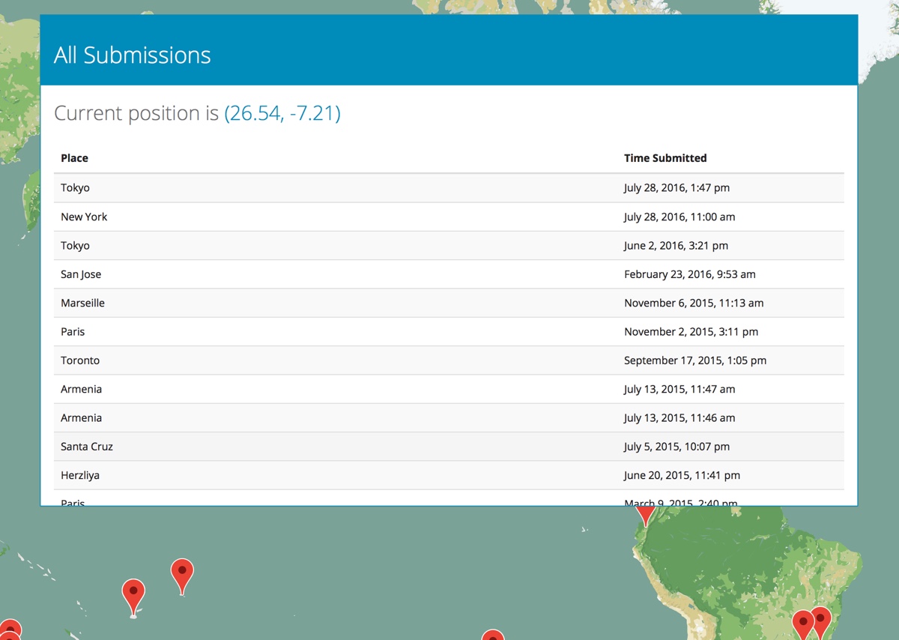
Task: Select the Toronto submission row
Action: tap(449, 360)
